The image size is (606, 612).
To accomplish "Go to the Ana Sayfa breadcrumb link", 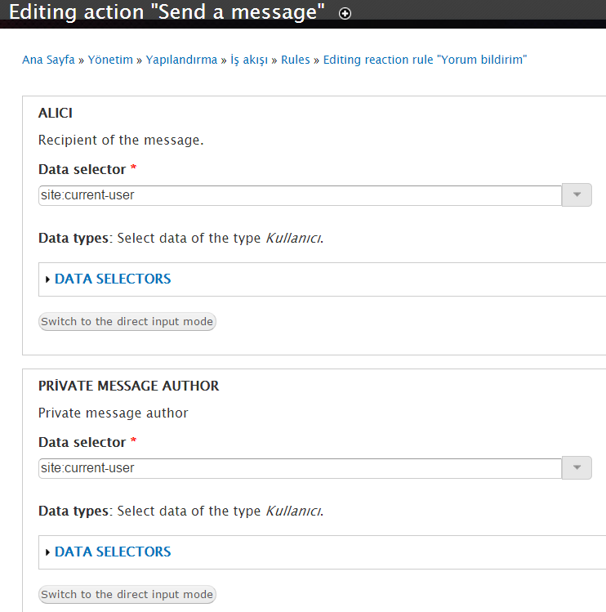I will click(48, 60).
